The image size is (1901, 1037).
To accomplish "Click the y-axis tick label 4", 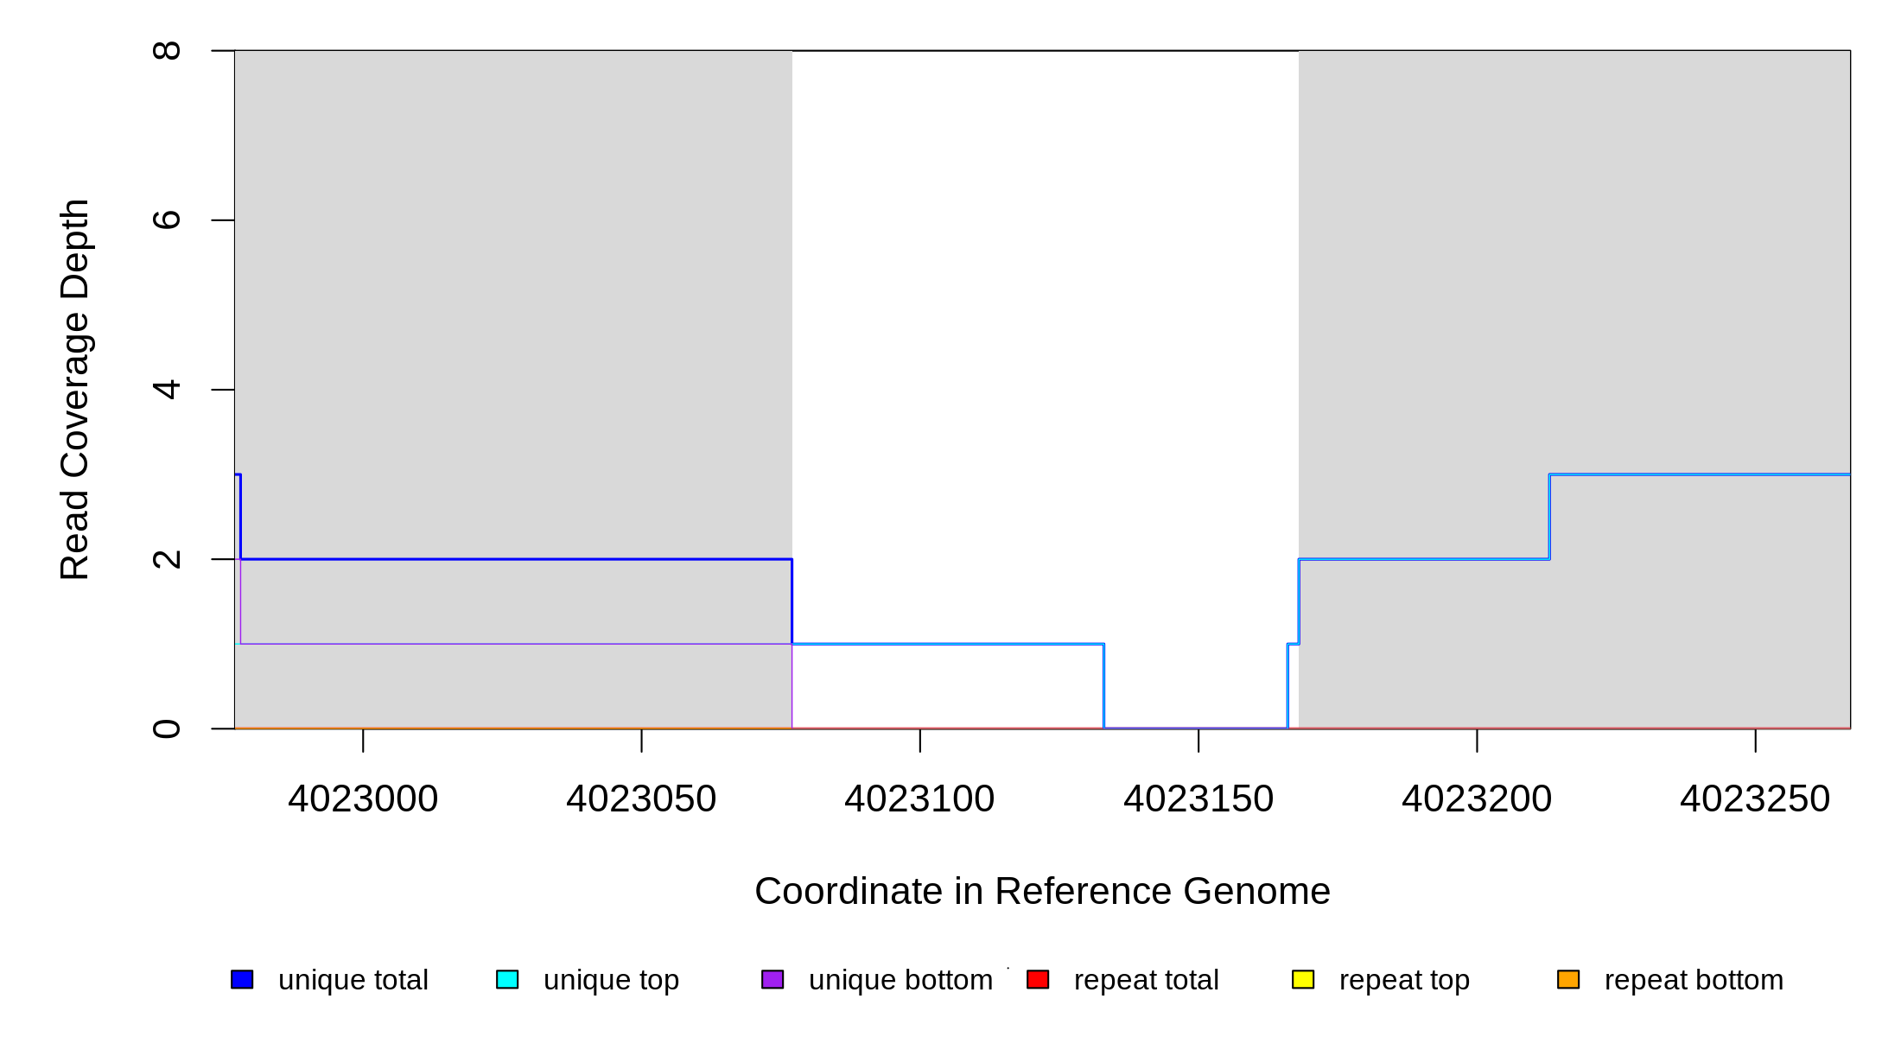I will (166, 390).
